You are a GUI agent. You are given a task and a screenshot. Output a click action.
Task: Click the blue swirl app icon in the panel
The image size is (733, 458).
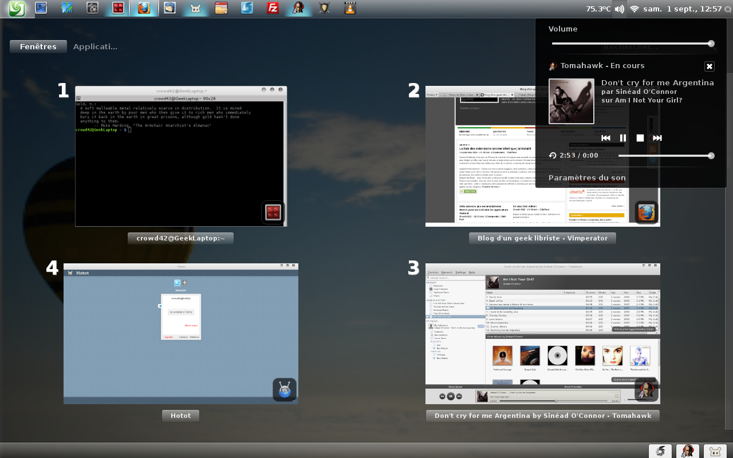pos(247,8)
